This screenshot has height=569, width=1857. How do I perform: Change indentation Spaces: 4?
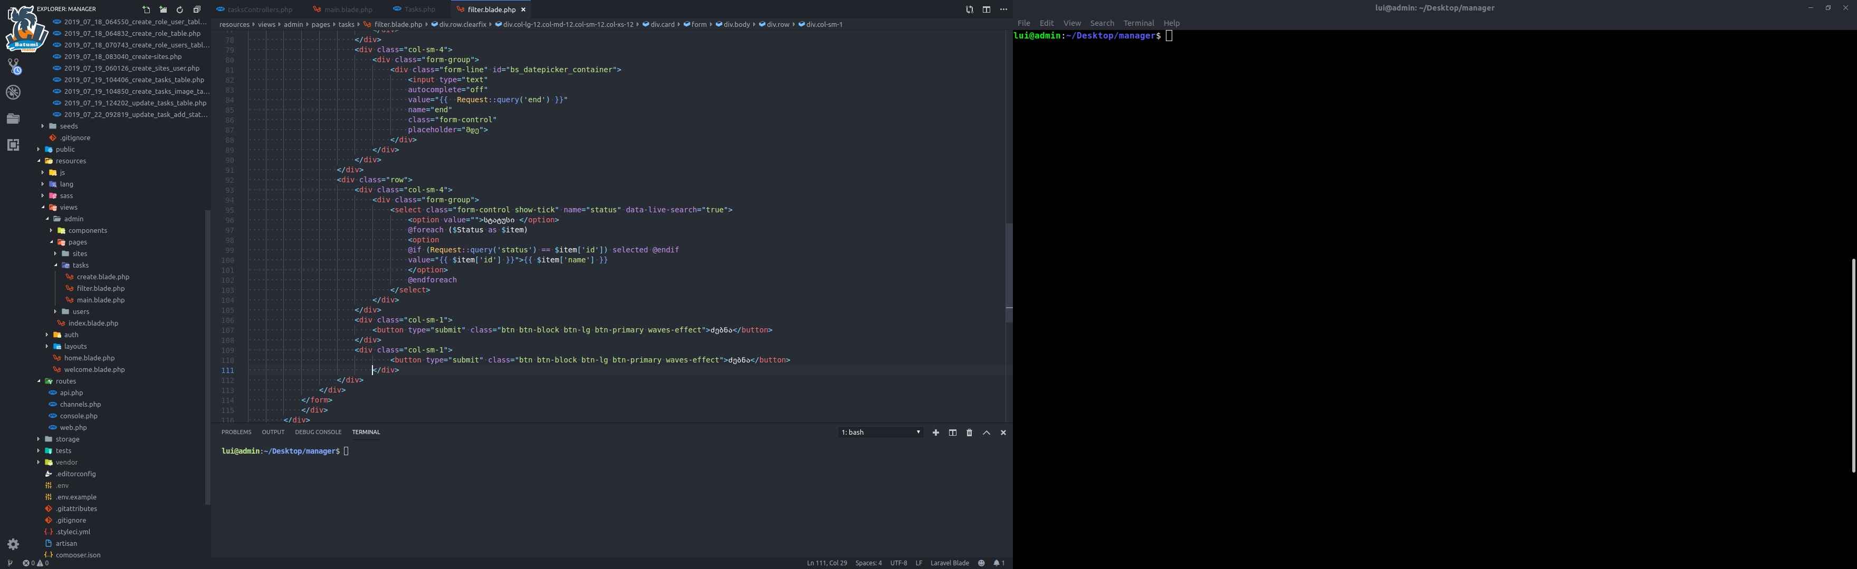pyautogui.click(x=868, y=563)
